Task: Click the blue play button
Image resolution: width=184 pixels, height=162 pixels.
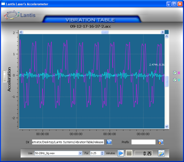Action: 121,153
